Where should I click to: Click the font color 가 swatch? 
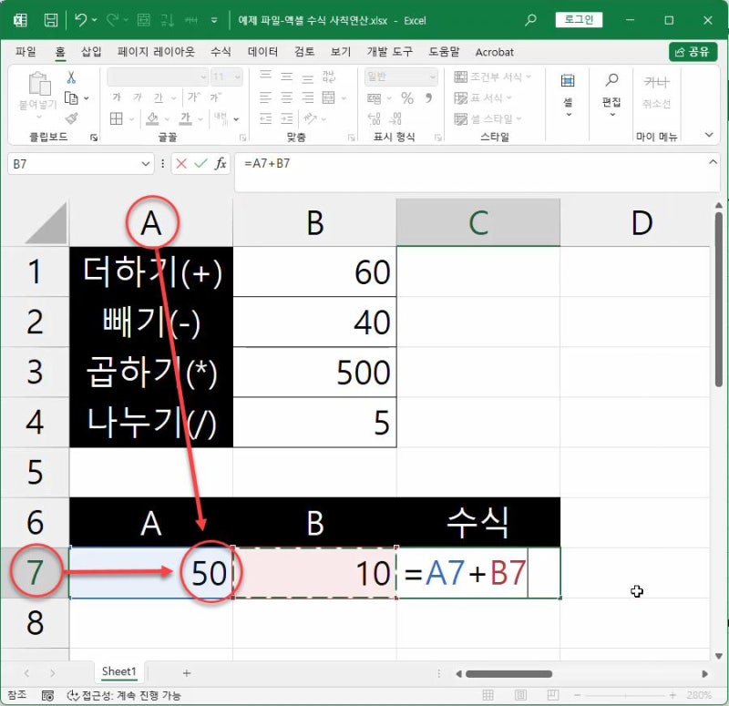tap(186, 118)
